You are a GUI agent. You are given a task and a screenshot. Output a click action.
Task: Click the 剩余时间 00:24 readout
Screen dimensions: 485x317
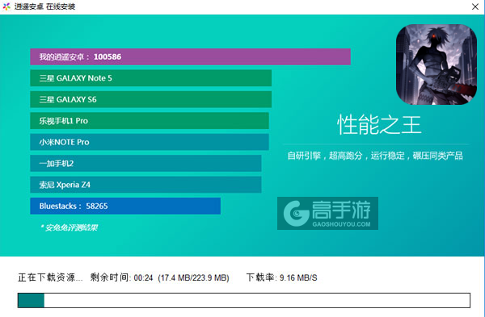[x=121, y=277]
